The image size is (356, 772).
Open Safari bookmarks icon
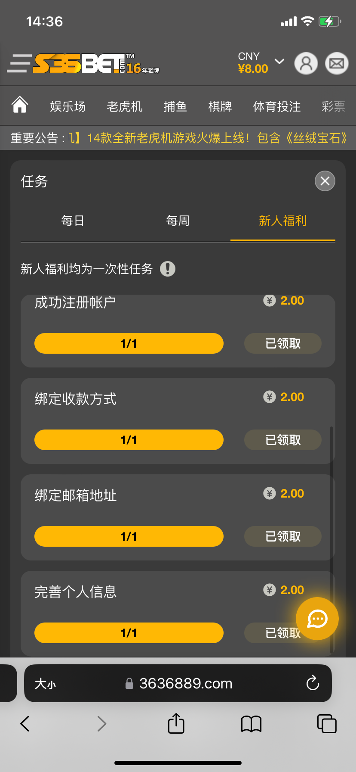[251, 724]
